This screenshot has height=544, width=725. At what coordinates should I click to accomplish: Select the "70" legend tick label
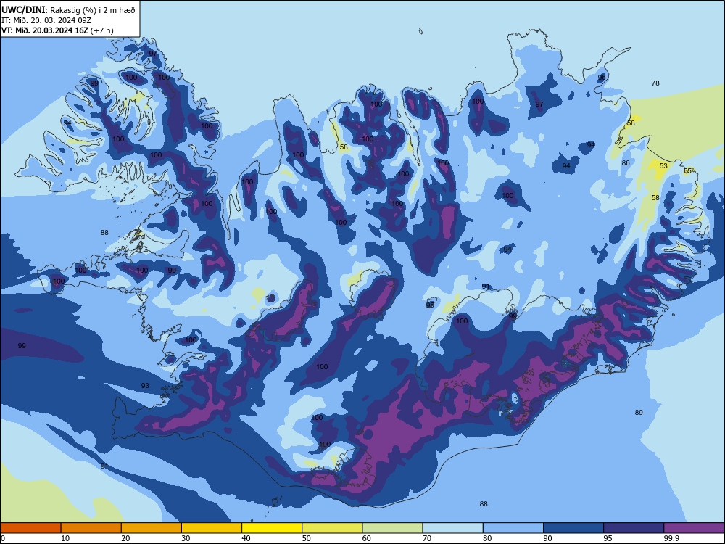[427, 538]
